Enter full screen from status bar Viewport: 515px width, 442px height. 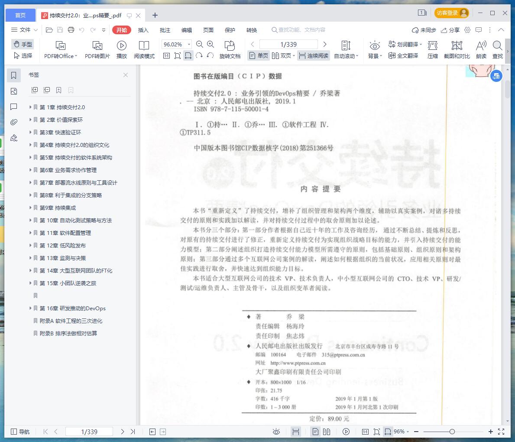(501, 432)
